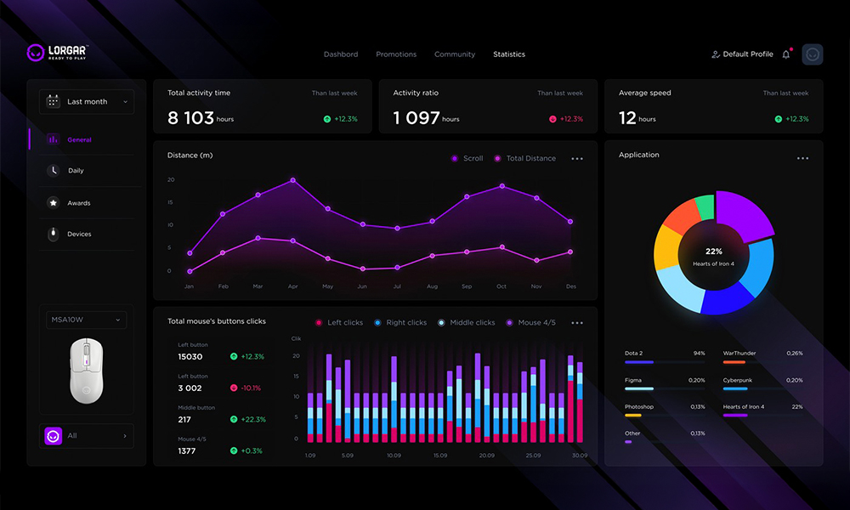
Task: Toggle the Total Distance series legend
Action: 524,158
